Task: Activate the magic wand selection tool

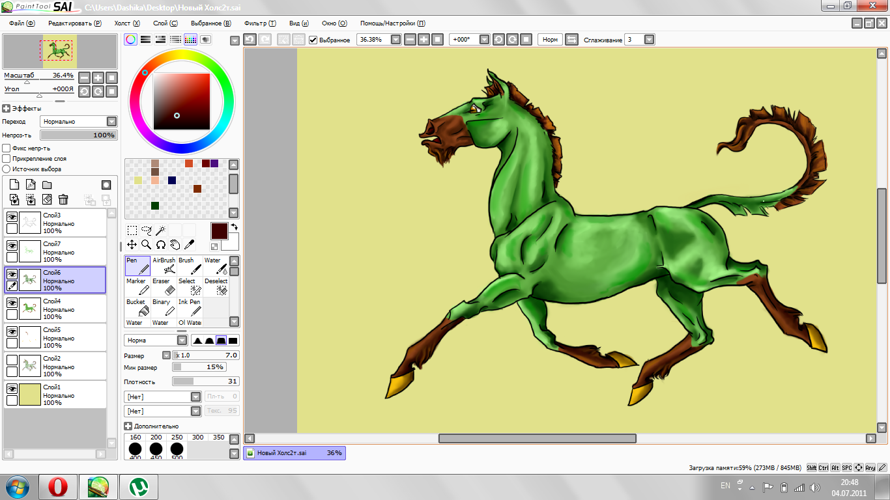Action: tap(160, 230)
